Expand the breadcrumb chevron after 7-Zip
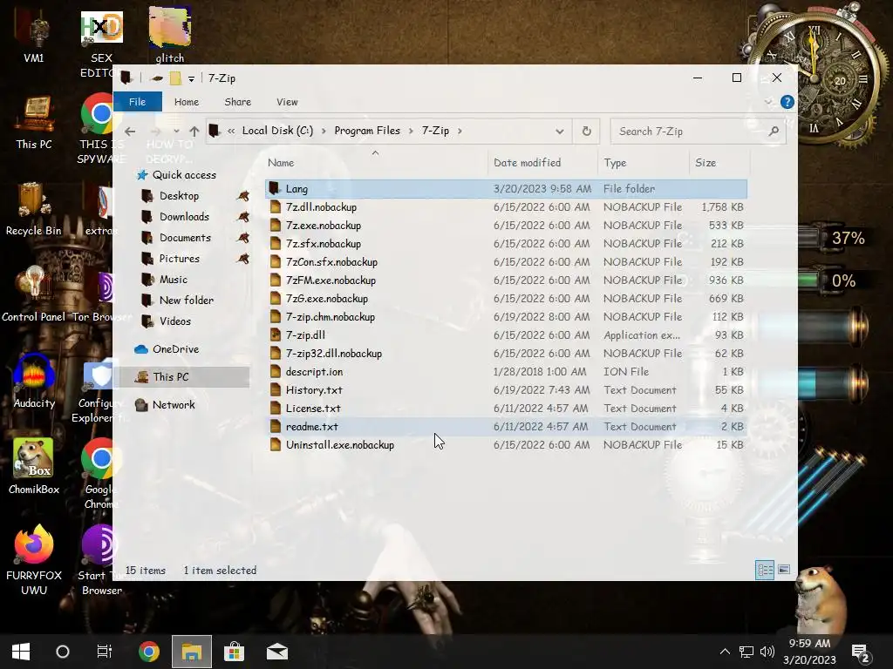 pos(460,131)
